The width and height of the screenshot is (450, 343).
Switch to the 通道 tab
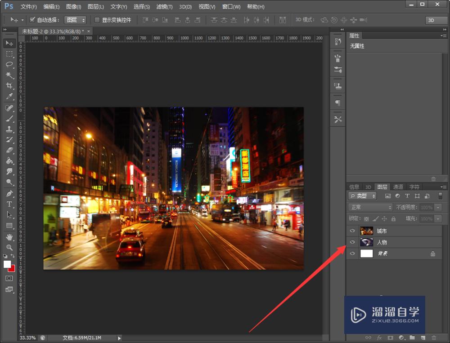point(398,187)
